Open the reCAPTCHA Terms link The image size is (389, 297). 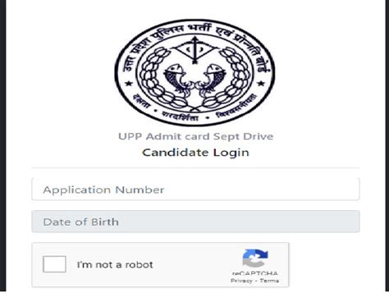click(269, 281)
